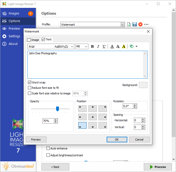Delete the Watermark profile

point(140,24)
